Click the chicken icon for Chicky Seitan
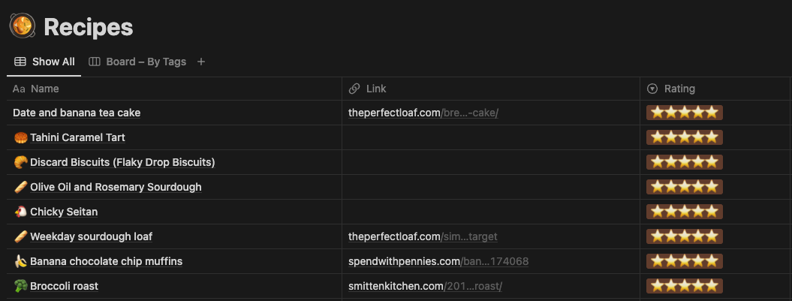792x301 pixels. [20, 212]
